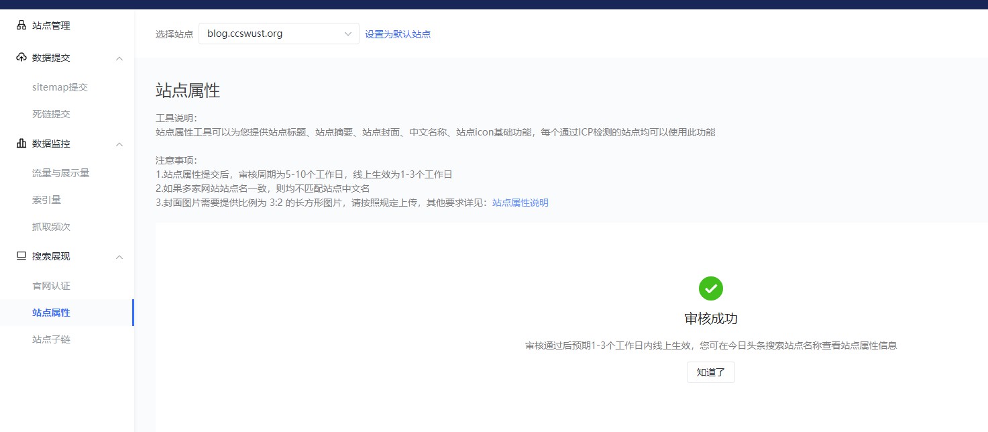
Task: Collapse the 搜索展现 section chevron
Action: tap(119, 257)
